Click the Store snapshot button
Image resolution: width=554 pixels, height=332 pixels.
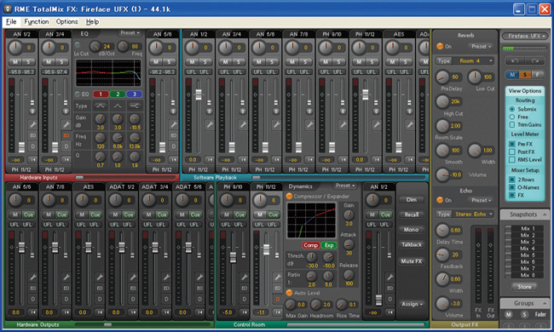(524, 287)
